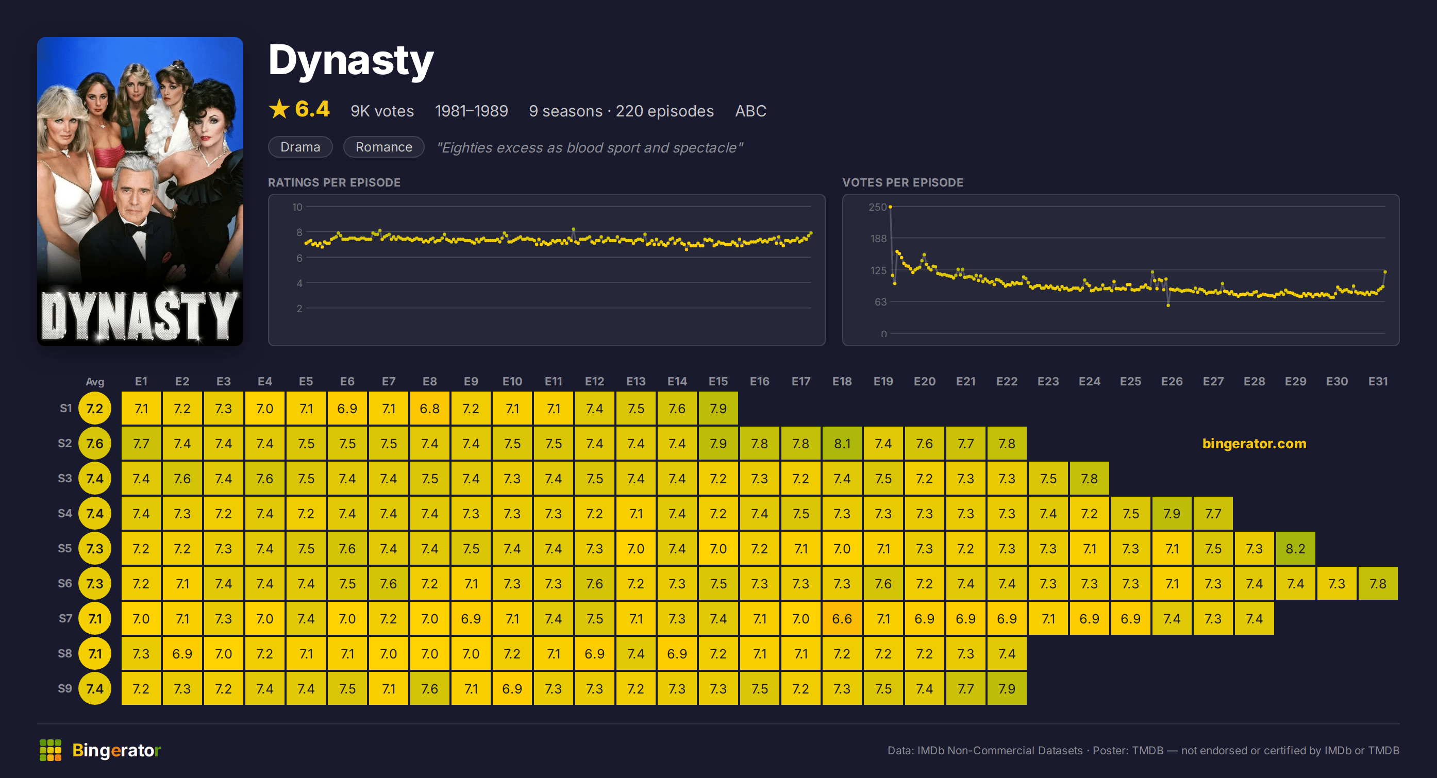Screen dimensions: 1437x778
Task: Click the 250 peak point in votes chart
Action: click(890, 207)
